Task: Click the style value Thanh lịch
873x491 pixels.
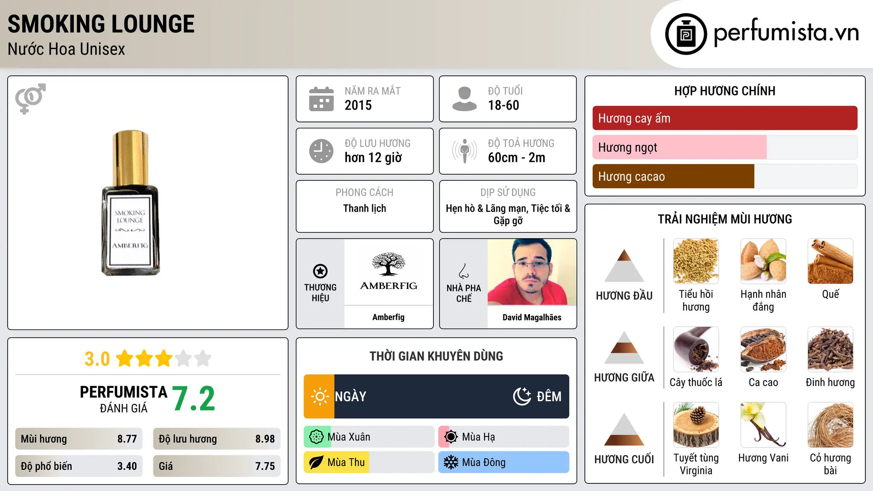Action: point(364,208)
